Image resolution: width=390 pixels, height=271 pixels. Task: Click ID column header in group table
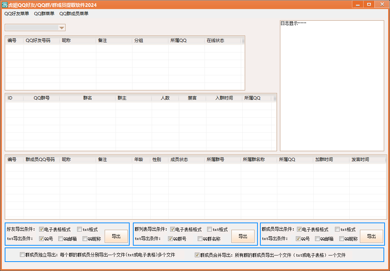[x=14, y=98]
